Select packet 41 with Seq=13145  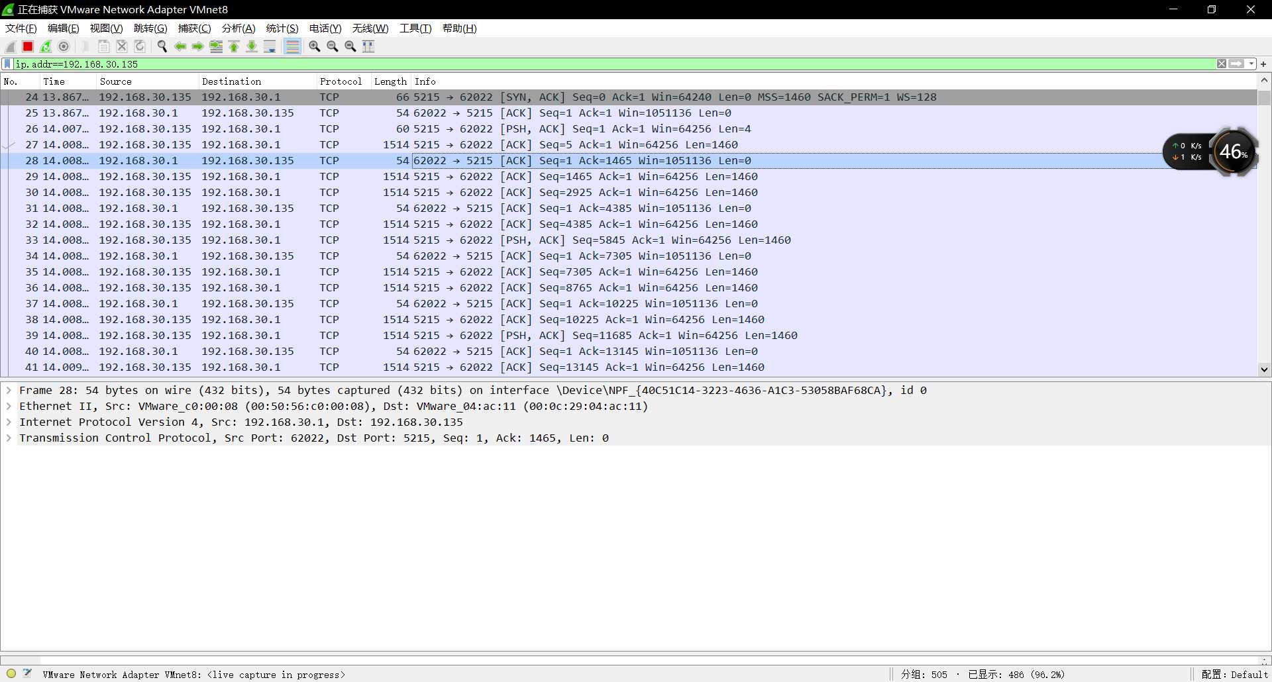tap(629, 367)
